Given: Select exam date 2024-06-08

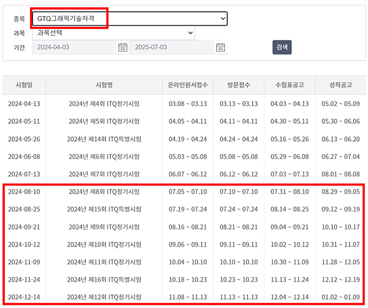Looking at the screenshot, I should [24, 156].
